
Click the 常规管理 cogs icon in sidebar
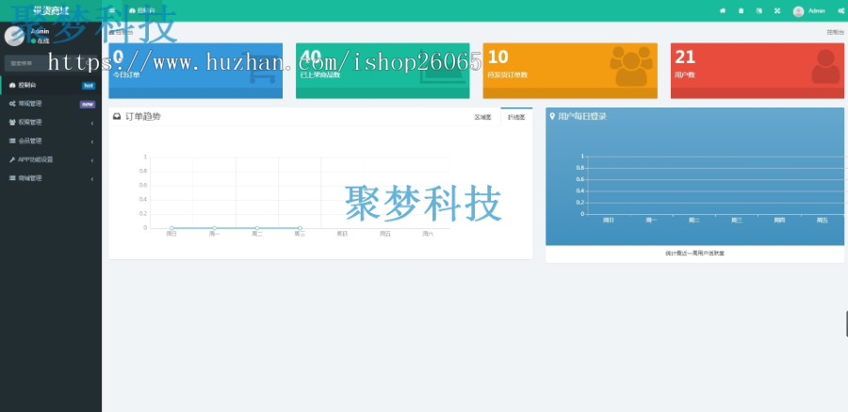point(12,104)
